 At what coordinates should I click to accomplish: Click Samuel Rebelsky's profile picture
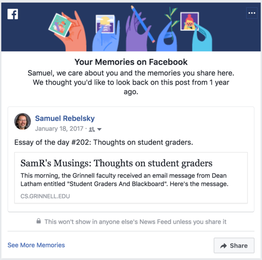(x=23, y=121)
